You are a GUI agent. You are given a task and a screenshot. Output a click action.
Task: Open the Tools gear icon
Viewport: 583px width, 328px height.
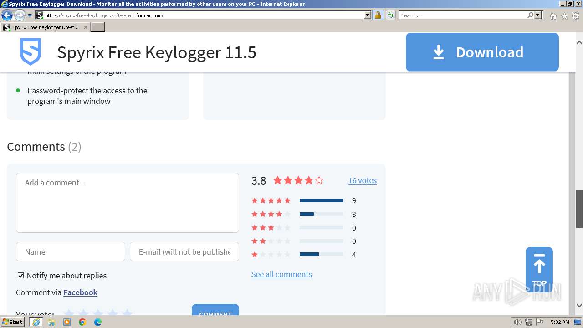click(576, 16)
